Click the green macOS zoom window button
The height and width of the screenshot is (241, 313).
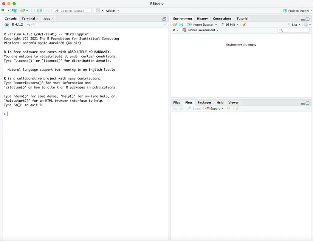(14, 4)
